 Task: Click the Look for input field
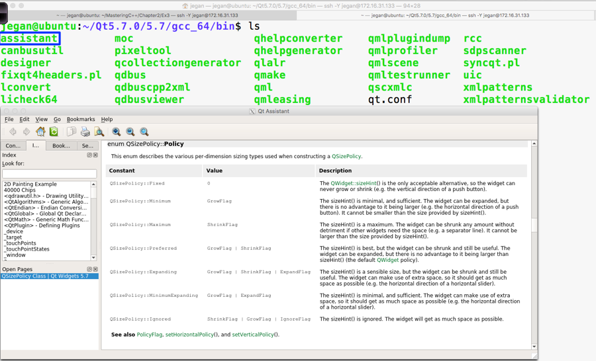49,173
